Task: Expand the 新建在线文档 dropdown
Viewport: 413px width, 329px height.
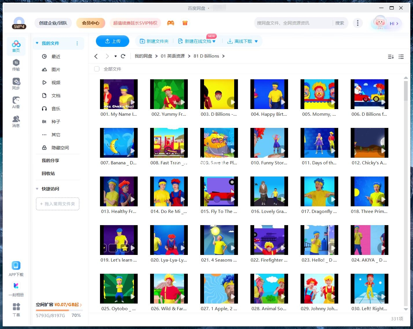Action: [214, 41]
